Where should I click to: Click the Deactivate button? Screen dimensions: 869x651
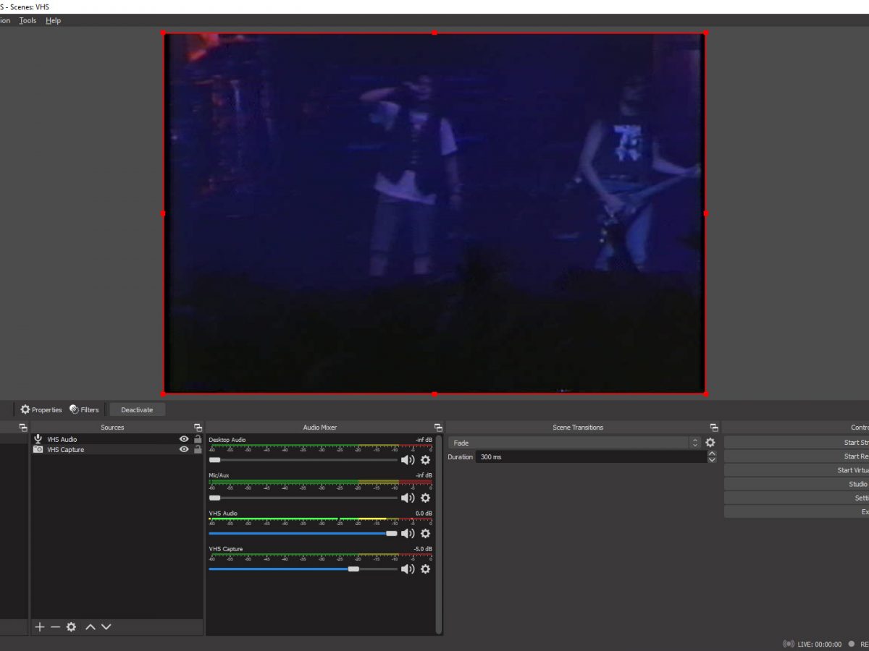pos(137,409)
